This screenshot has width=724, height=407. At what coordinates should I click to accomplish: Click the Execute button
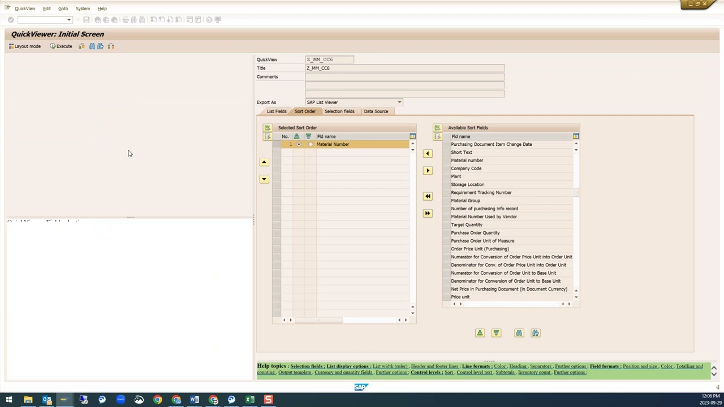61,46
